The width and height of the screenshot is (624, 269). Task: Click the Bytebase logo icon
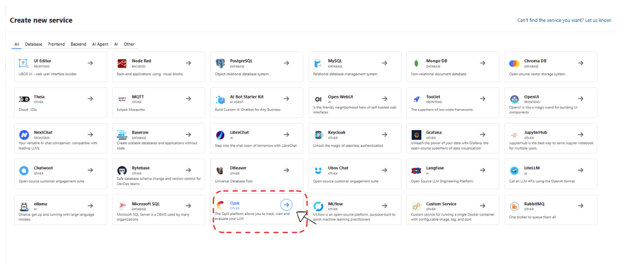(x=122, y=170)
